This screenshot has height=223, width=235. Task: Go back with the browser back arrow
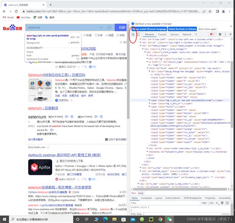click(4, 11)
